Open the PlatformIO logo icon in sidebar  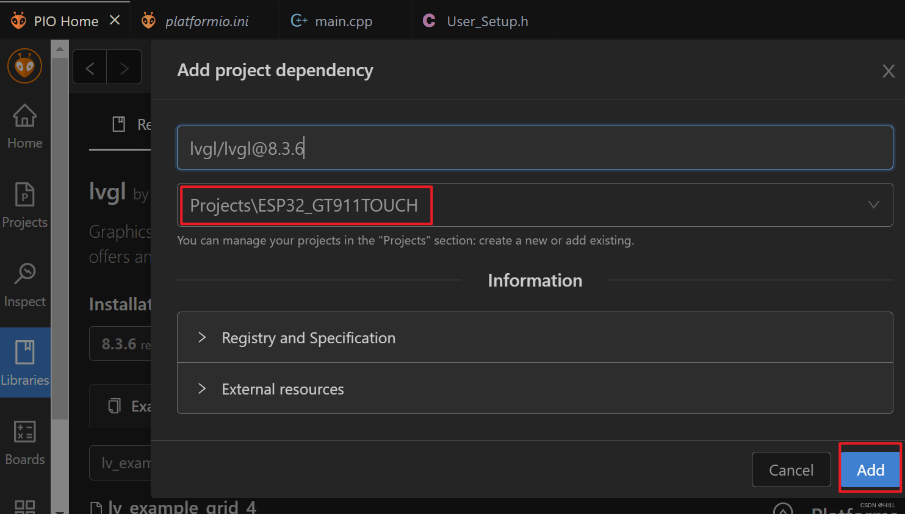25,66
